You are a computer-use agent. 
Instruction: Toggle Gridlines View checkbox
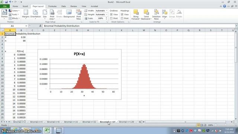click(x=111, y=15)
